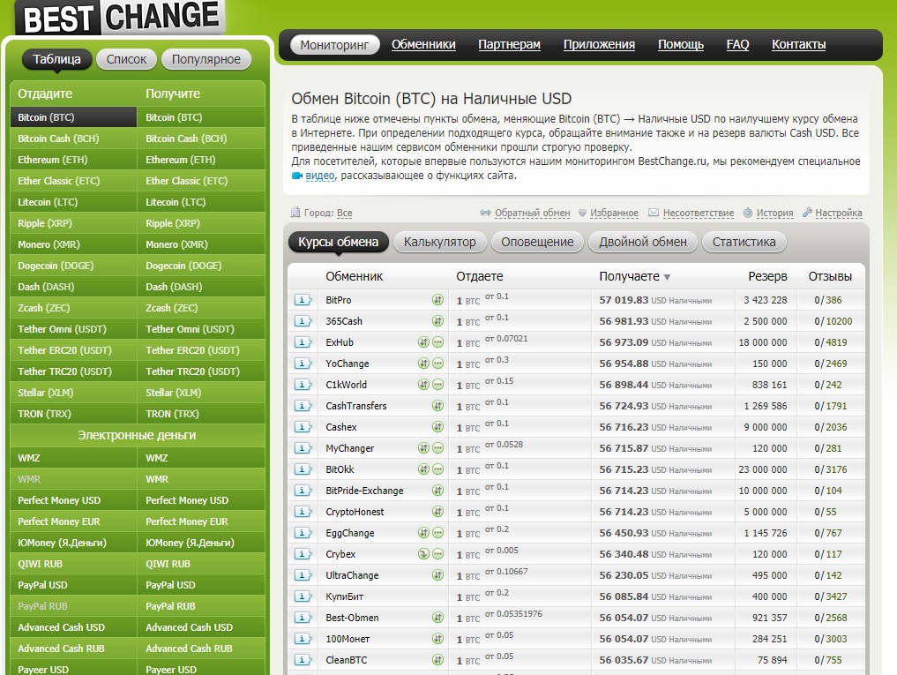Screen dimensions: 897x675
Task: Select the Таблица view tab
Action: pyautogui.click(x=56, y=59)
